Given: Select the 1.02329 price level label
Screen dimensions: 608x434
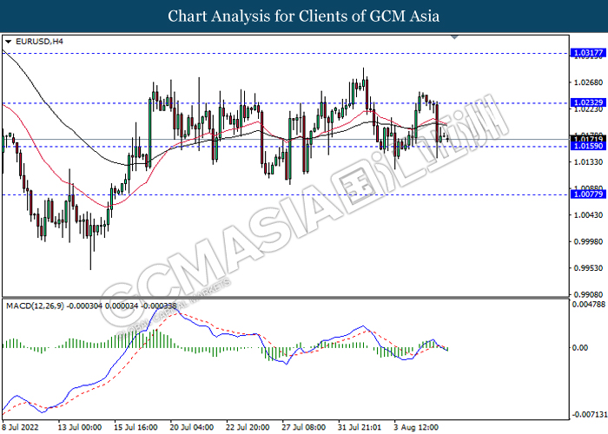Looking at the screenshot, I should coord(588,102).
